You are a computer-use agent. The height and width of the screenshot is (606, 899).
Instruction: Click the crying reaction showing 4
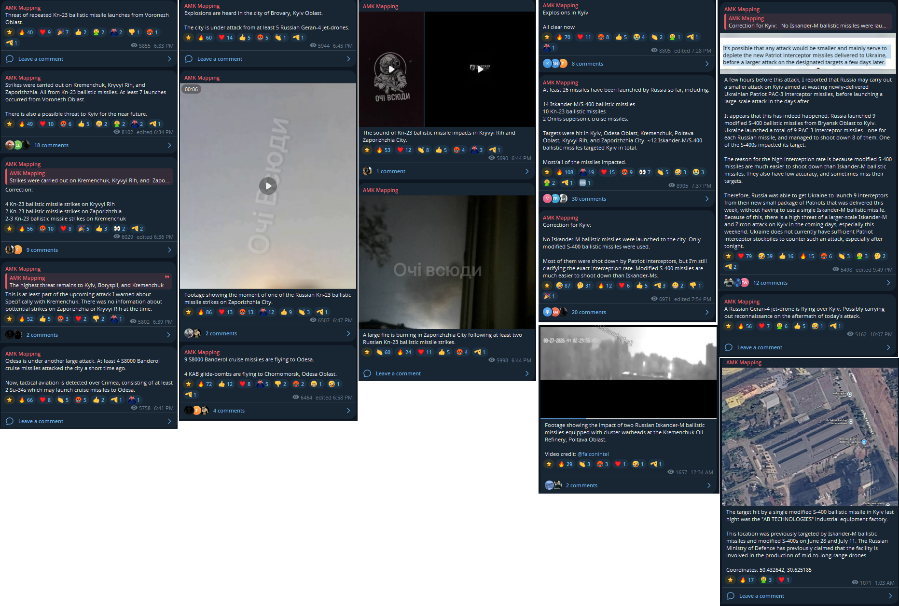(639, 37)
